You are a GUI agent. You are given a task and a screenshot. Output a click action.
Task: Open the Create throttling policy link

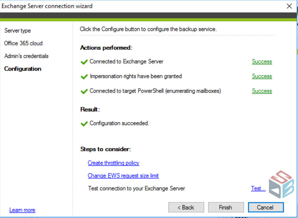click(x=113, y=163)
